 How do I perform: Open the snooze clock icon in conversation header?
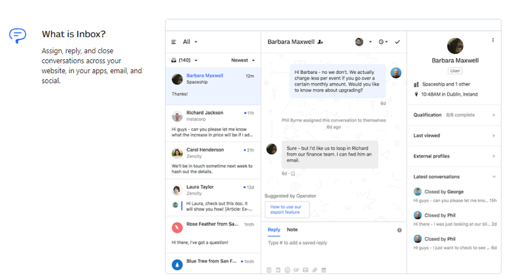[x=383, y=42]
